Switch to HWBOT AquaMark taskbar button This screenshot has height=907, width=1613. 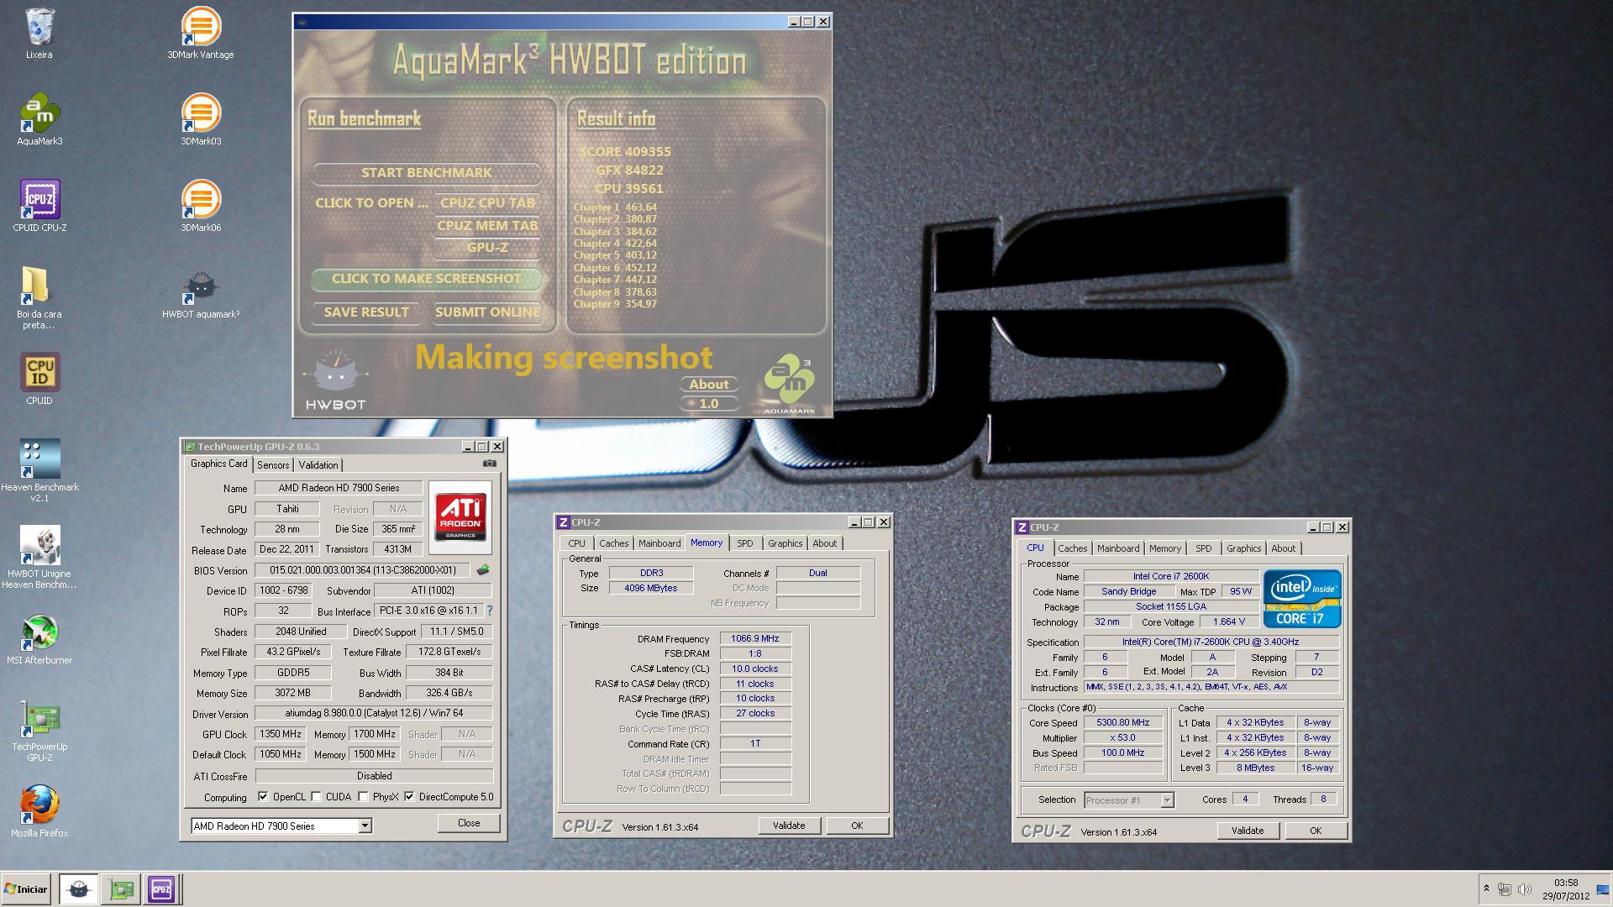pyautogui.click(x=78, y=889)
